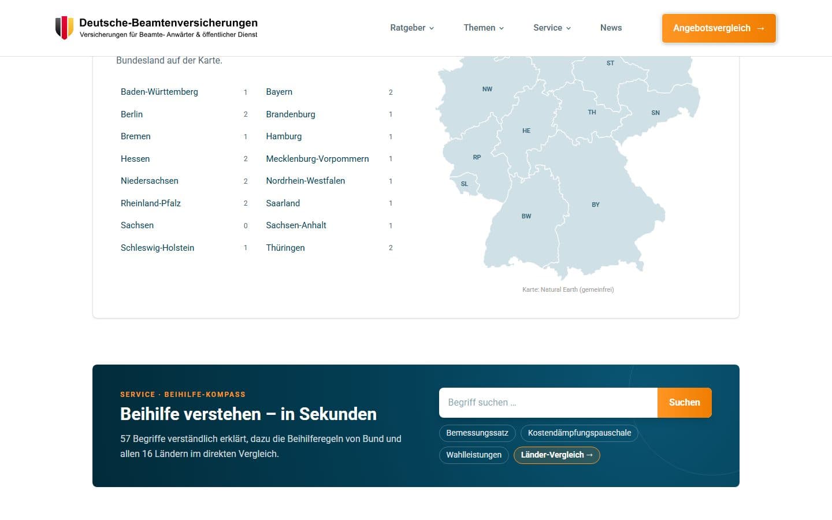Viewport: 832px width, 520px height.
Task: Click the Sachsen list entry
Action: pyautogui.click(x=184, y=225)
